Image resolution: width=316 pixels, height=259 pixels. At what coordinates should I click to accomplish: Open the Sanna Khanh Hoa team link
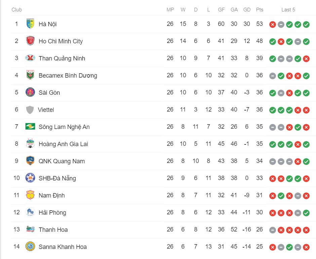(63, 247)
